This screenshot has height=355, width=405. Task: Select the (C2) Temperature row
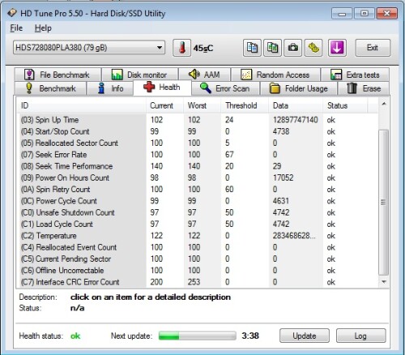coord(197,236)
